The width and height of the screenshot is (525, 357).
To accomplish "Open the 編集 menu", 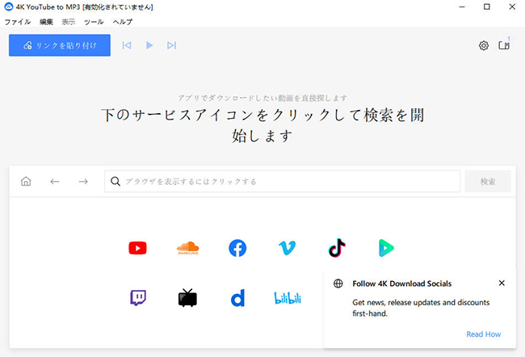I will pyautogui.click(x=46, y=22).
